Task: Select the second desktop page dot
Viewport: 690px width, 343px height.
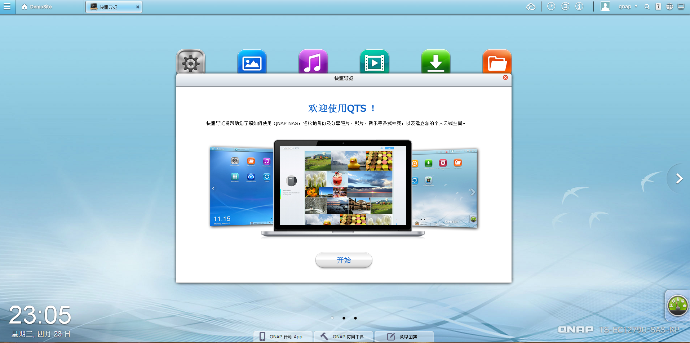Action: [x=344, y=318]
